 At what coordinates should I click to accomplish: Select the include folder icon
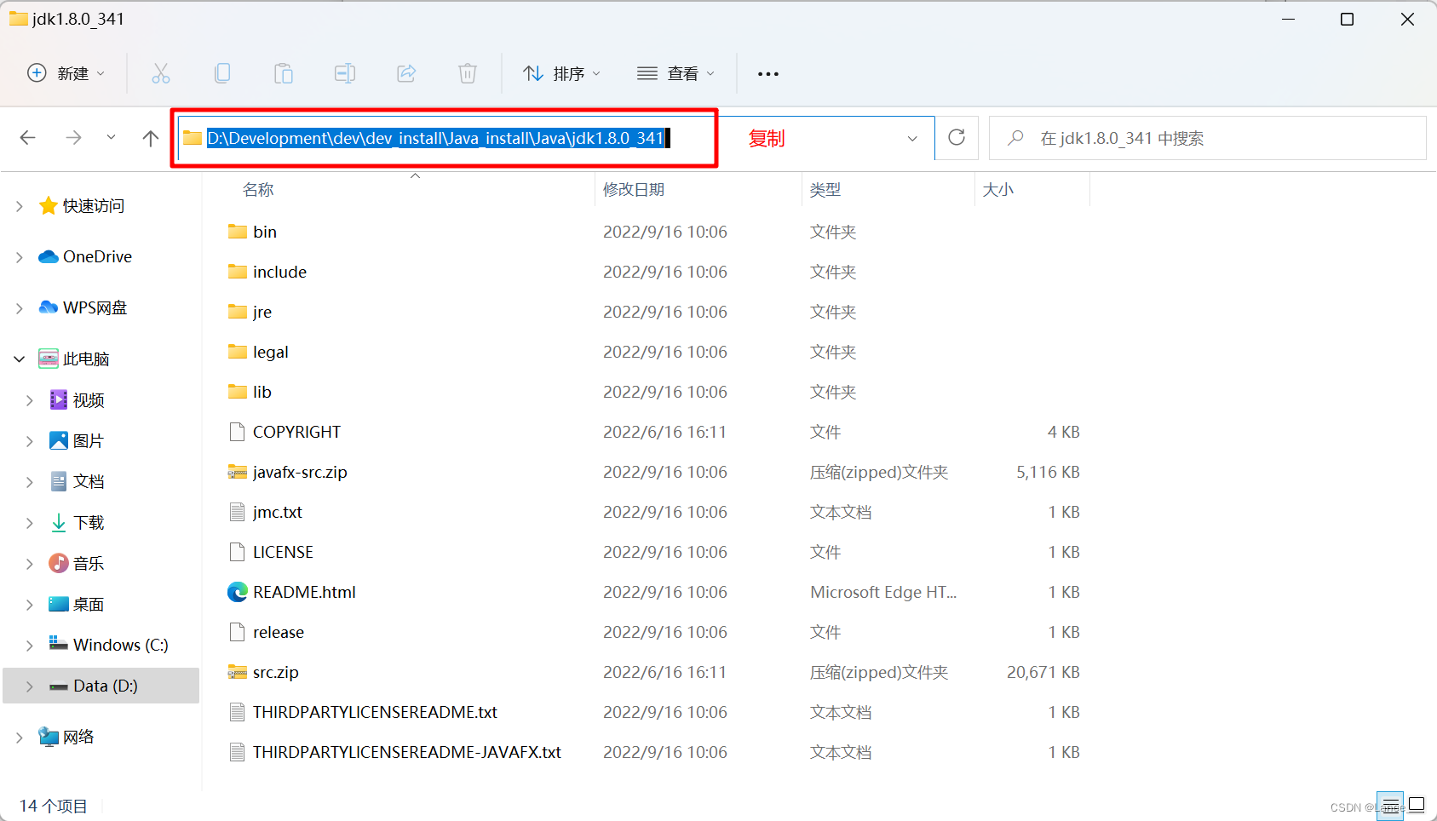[238, 272]
